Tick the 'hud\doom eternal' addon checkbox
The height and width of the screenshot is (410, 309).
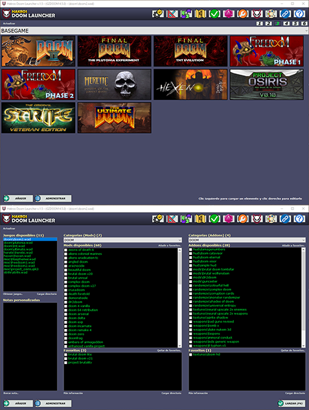pos(190,258)
